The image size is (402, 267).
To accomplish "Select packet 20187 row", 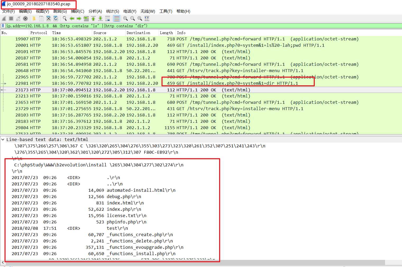I will (201, 58).
